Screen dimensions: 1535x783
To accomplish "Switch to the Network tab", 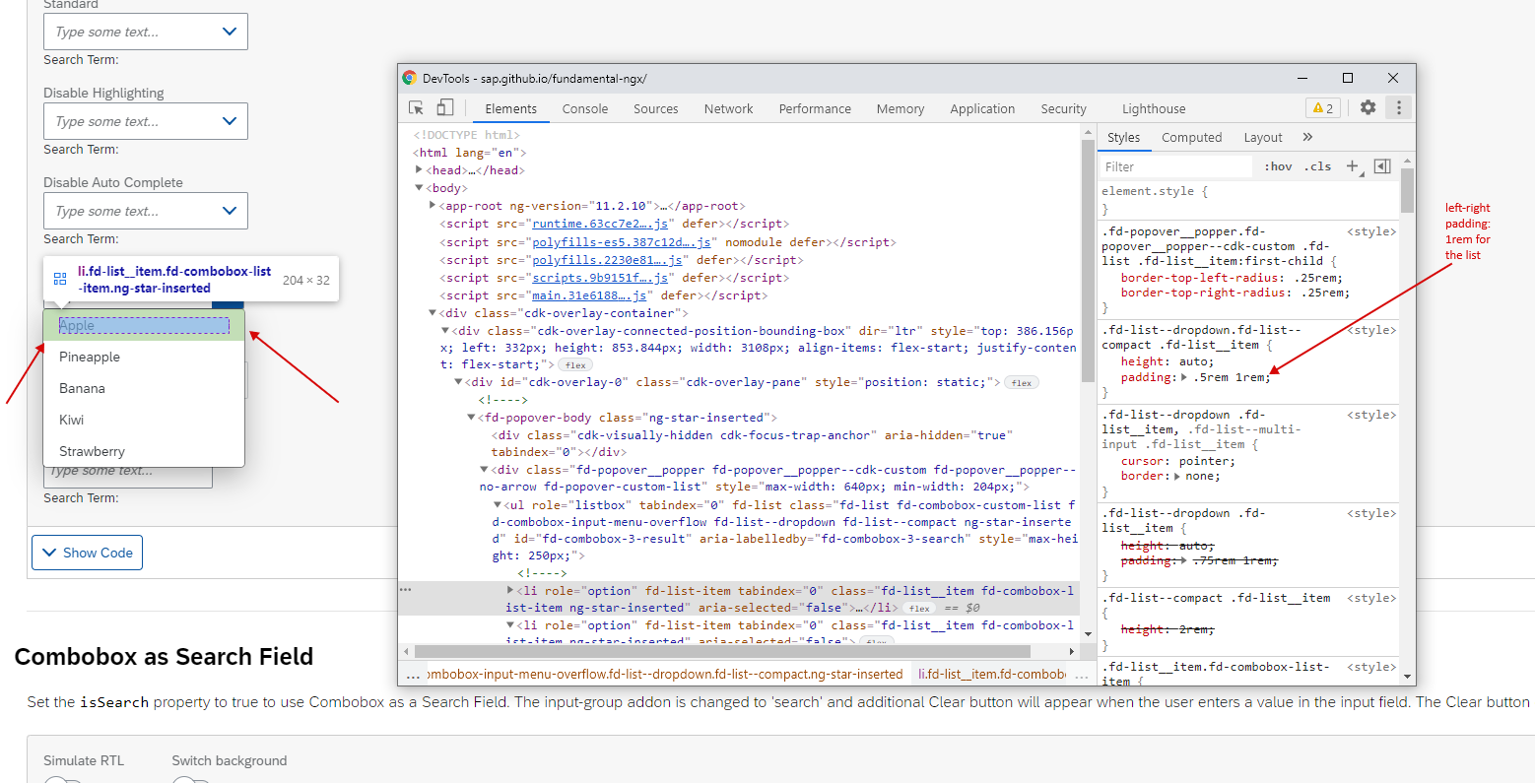I will click(729, 108).
